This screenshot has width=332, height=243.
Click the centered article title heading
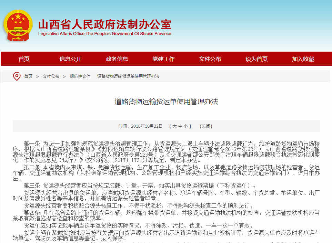point(166,102)
